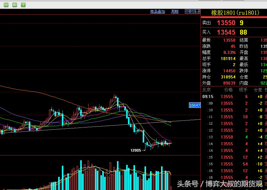Click the 买入 price 13545
267x190 pixels.
click(x=226, y=32)
